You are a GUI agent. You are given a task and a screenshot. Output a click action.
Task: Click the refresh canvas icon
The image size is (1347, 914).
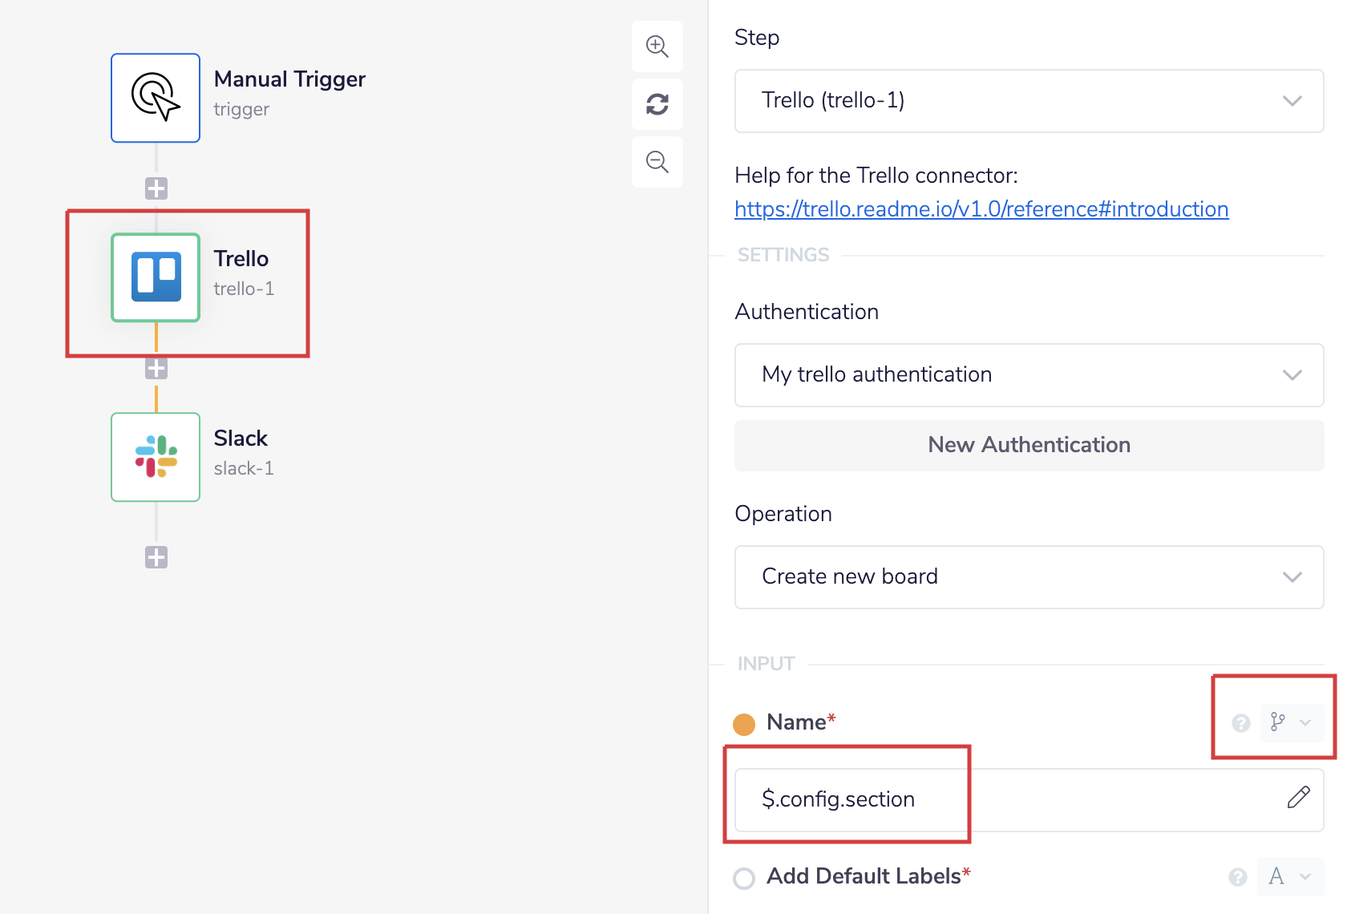click(657, 104)
